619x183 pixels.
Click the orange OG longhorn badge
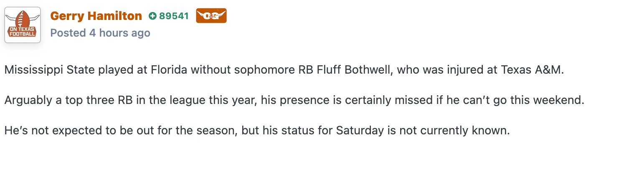[211, 16]
